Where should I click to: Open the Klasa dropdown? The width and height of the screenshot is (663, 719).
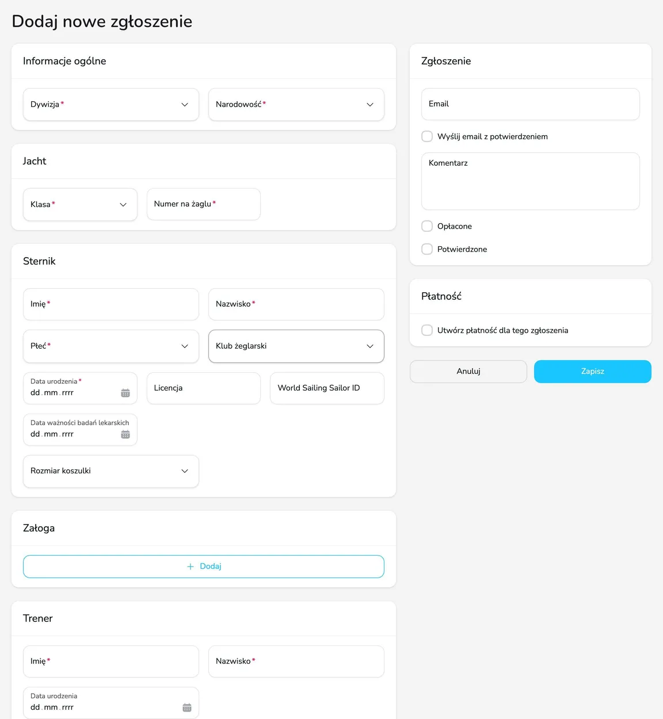[x=80, y=204]
